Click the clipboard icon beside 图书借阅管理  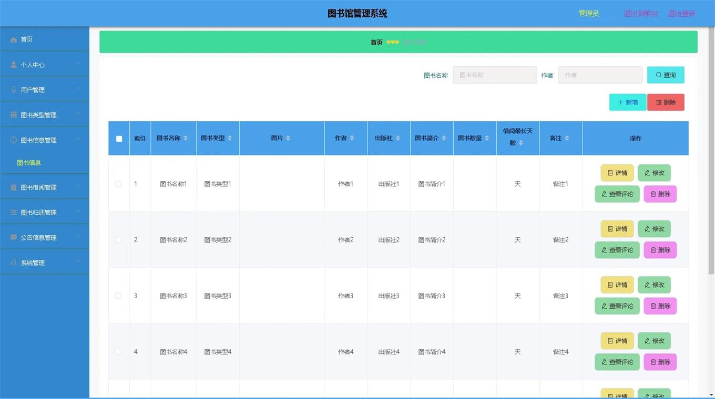click(14, 187)
